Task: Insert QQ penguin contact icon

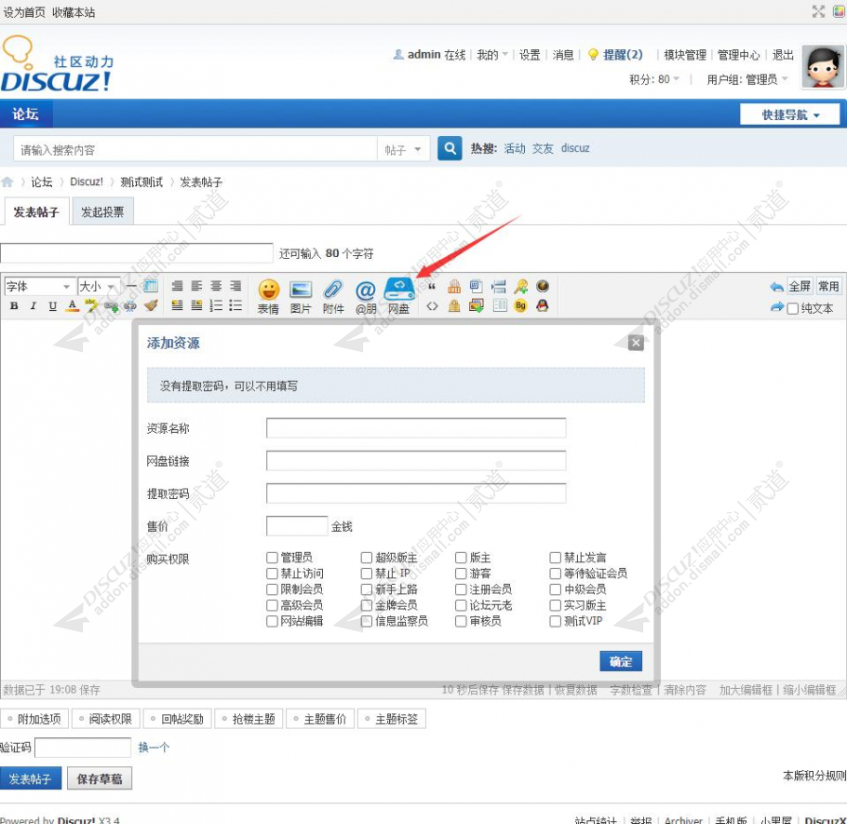Action: pos(543,306)
